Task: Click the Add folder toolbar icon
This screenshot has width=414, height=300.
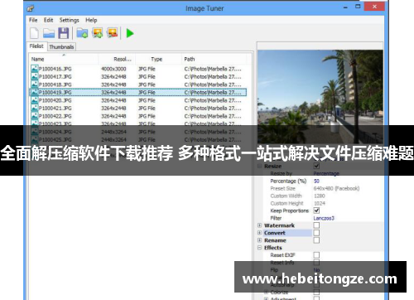Action: (82, 33)
